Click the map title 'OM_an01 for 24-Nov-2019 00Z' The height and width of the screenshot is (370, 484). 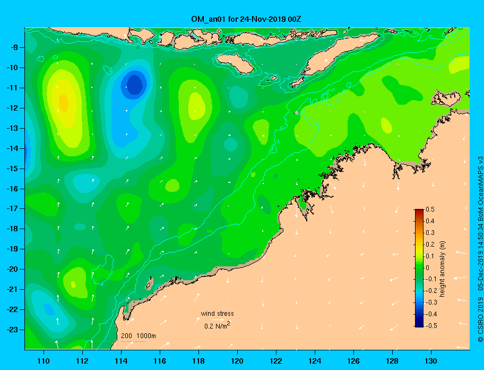246,19
